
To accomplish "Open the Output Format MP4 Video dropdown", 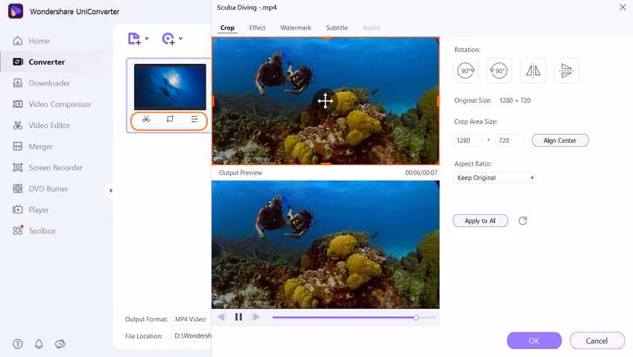I will (191, 319).
